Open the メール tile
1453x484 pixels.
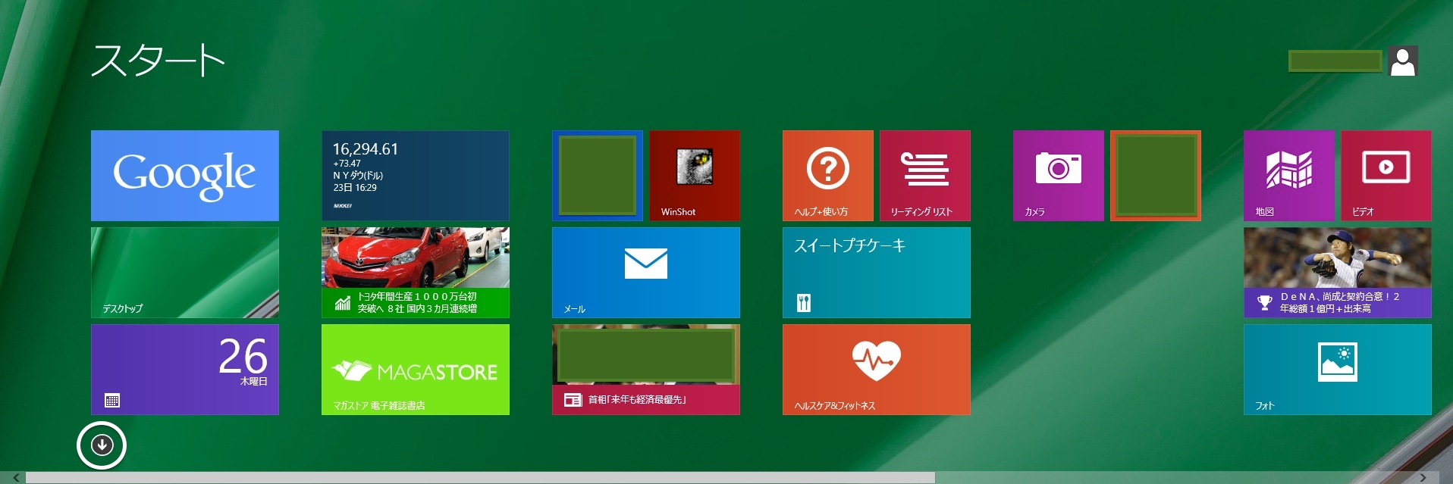point(646,273)
